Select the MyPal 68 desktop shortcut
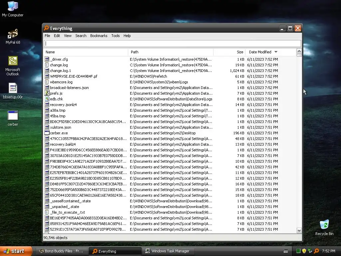Viewport: 341px width, 256px height. coord(13,36)
